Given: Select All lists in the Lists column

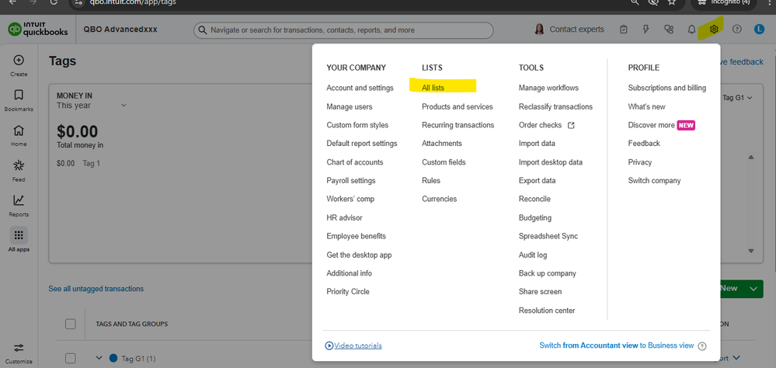Looking at the screenshot, I should tap(433, 88).
